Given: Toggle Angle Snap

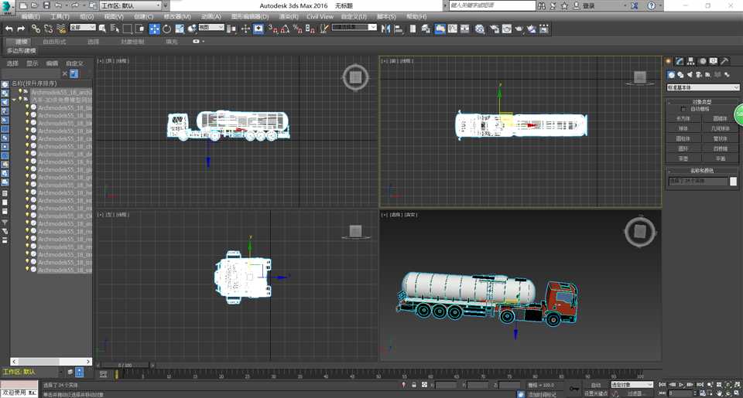Looking at the screenshot, I should tap(285, 29).
